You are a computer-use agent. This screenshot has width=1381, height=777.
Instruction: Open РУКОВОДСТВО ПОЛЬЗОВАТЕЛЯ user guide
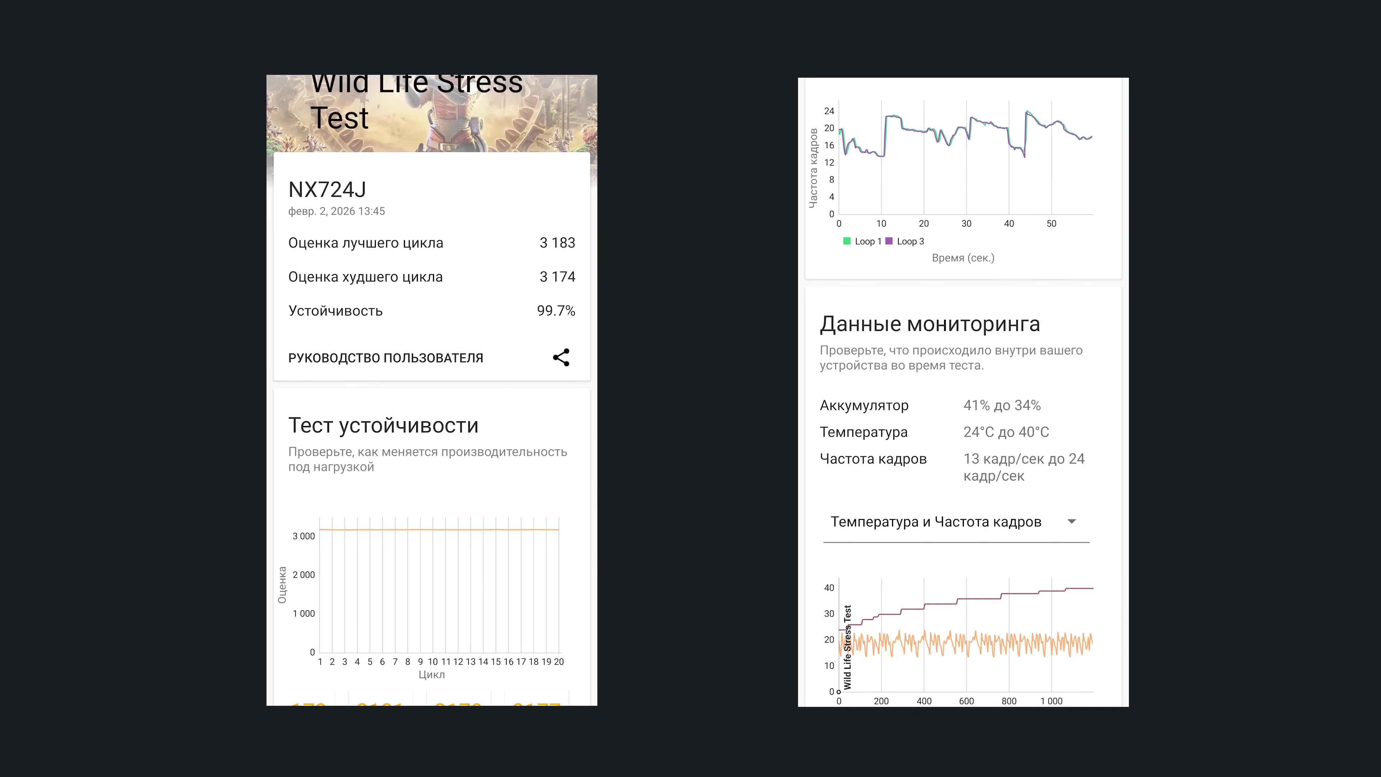pyautogui.click(x=386, y=358)
